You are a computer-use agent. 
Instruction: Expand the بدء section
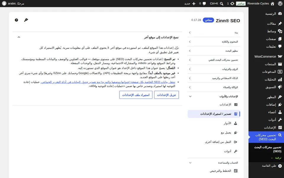click(x=214, y=33)
